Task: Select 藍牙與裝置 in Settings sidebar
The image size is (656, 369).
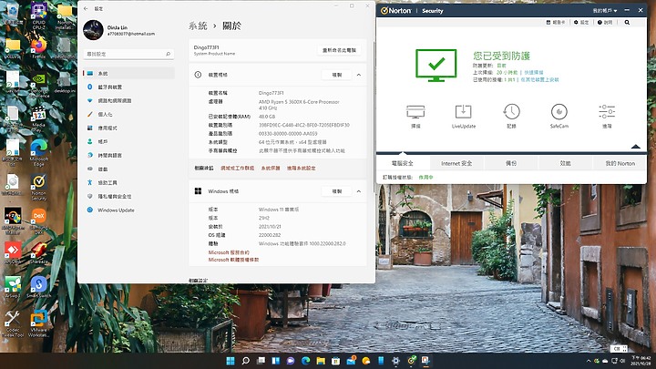Action: (128, 87)
